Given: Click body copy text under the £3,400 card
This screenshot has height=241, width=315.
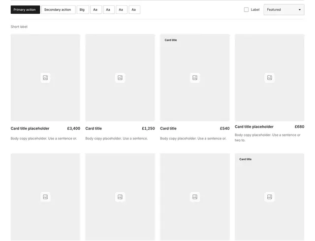Looking at the screenshot, I should 44,138.
